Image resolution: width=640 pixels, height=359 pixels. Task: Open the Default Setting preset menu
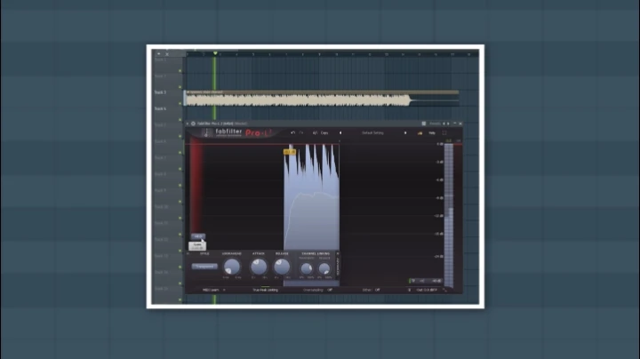[372, 133]
